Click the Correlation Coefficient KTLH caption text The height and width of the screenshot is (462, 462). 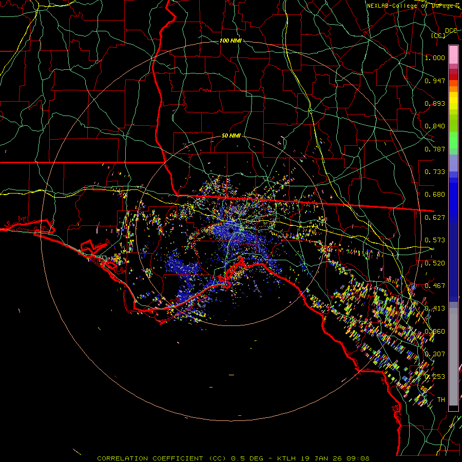[233, 458]
